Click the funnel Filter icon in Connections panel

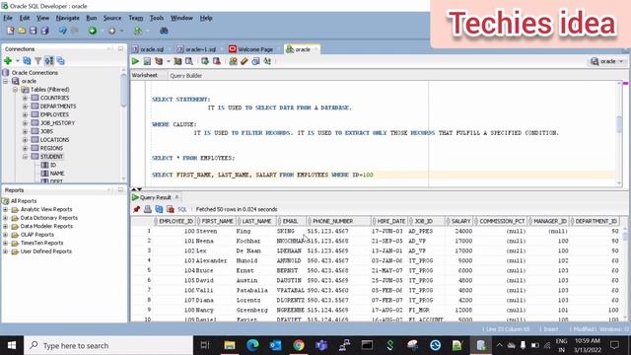(37, 61)
